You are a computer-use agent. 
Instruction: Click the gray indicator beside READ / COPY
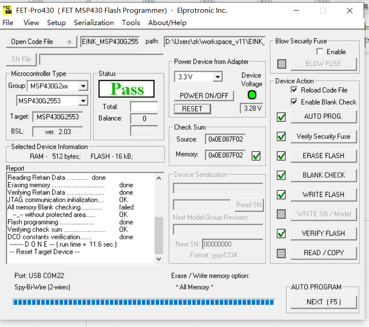(x=281, y=253)
